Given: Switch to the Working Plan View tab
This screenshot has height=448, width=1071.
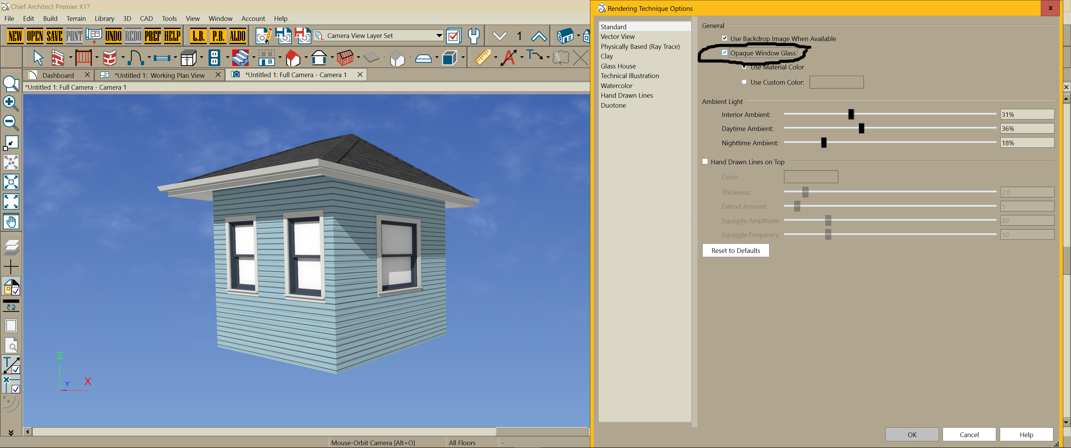Looking at the screenshot, I should coord(159,75).
